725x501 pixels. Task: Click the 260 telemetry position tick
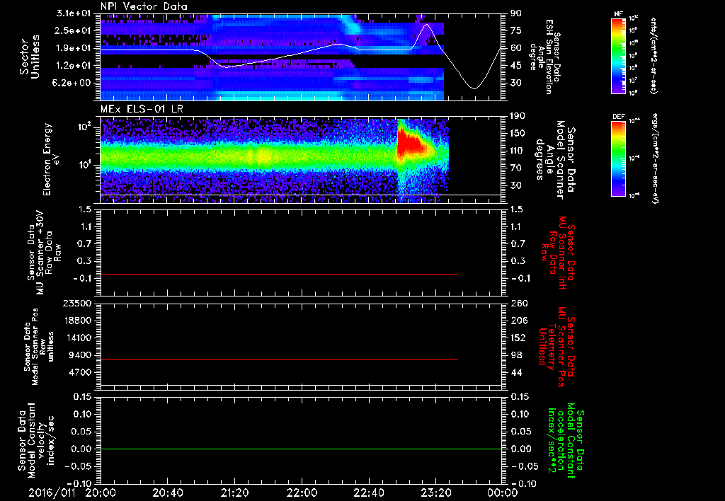click(x=518, y=303)
